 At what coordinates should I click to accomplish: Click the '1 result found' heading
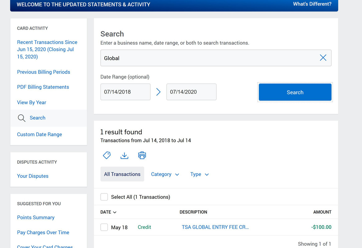coord(121,132)
